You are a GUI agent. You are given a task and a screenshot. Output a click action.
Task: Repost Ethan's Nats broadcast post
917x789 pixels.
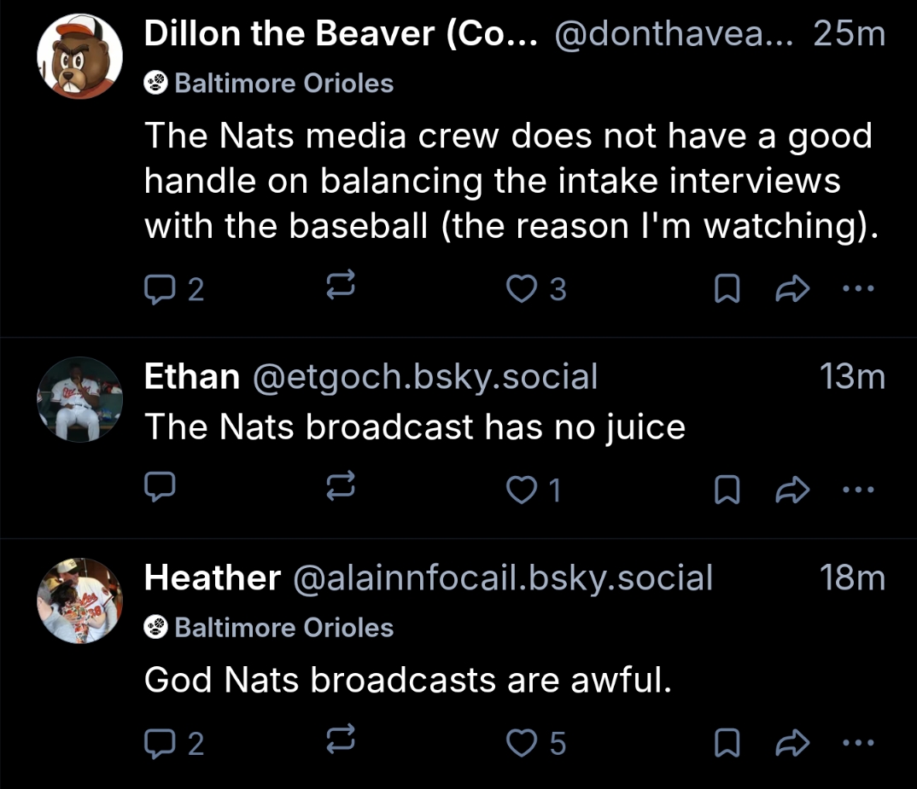(x=342, y=488)
